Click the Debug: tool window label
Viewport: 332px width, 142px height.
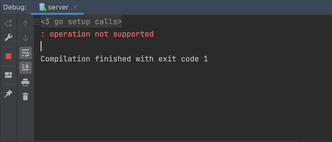(15, 8)
